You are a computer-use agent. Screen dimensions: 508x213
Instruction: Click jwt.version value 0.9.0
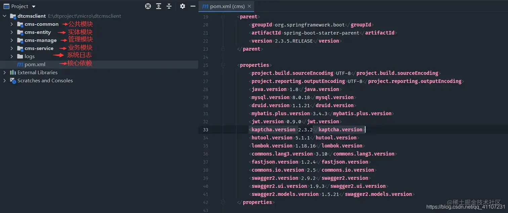click(x=294, y=122)
